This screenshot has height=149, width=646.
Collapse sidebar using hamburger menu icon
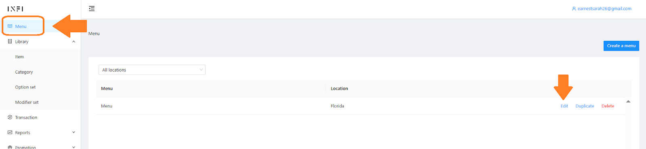pos(92,8)
